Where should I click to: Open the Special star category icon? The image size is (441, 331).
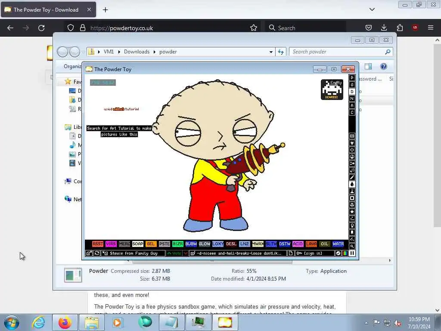(352, 212)
